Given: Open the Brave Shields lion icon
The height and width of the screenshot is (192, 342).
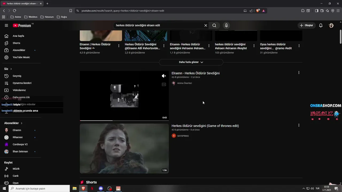Looking at the screenshot, I should point(258,11).
